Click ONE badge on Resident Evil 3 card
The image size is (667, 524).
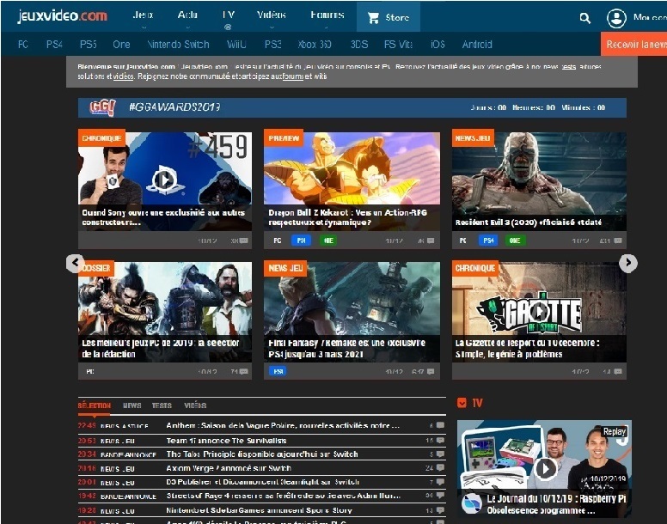pyautogui.click(x=515, y=241)
